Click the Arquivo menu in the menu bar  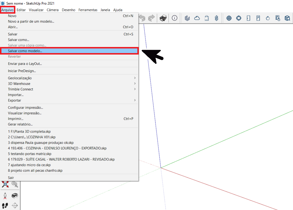coord(8,10)
